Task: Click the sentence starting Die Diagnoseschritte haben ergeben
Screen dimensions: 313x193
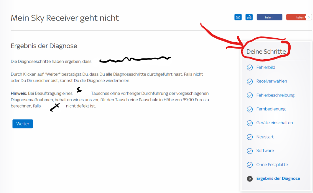Action: click(51, 62)
